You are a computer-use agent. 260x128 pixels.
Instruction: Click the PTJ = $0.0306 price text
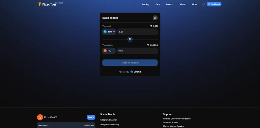coord(51,117)
